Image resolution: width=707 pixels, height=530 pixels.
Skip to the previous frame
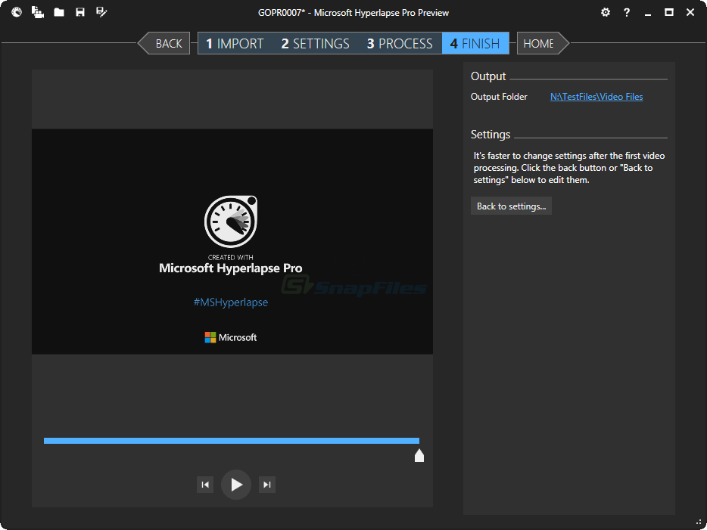205,485
